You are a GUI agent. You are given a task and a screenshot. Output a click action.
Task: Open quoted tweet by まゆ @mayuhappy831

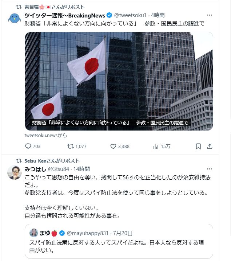[x=119, y=241]
